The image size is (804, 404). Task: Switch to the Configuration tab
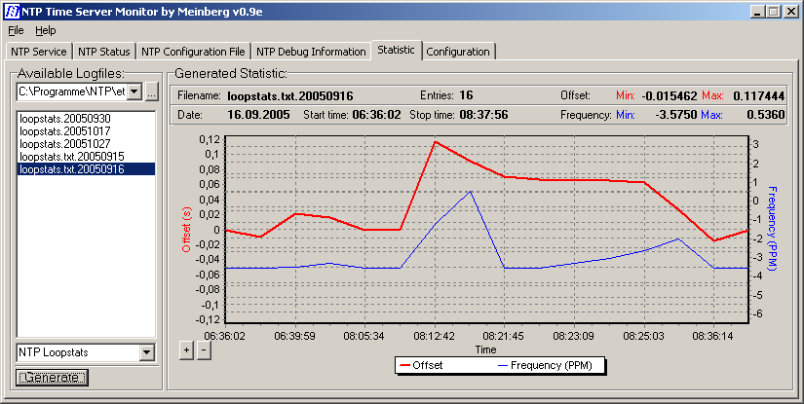(458, 52)
